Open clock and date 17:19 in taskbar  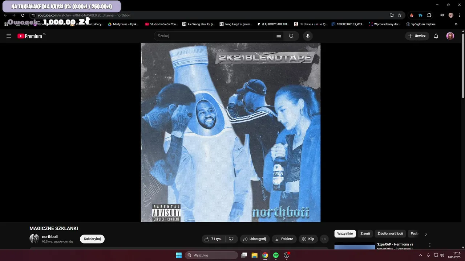[x=454, y=255]
